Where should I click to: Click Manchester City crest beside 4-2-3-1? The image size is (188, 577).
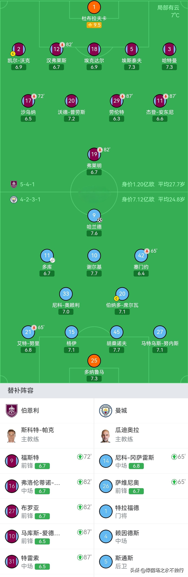[14, 199]
